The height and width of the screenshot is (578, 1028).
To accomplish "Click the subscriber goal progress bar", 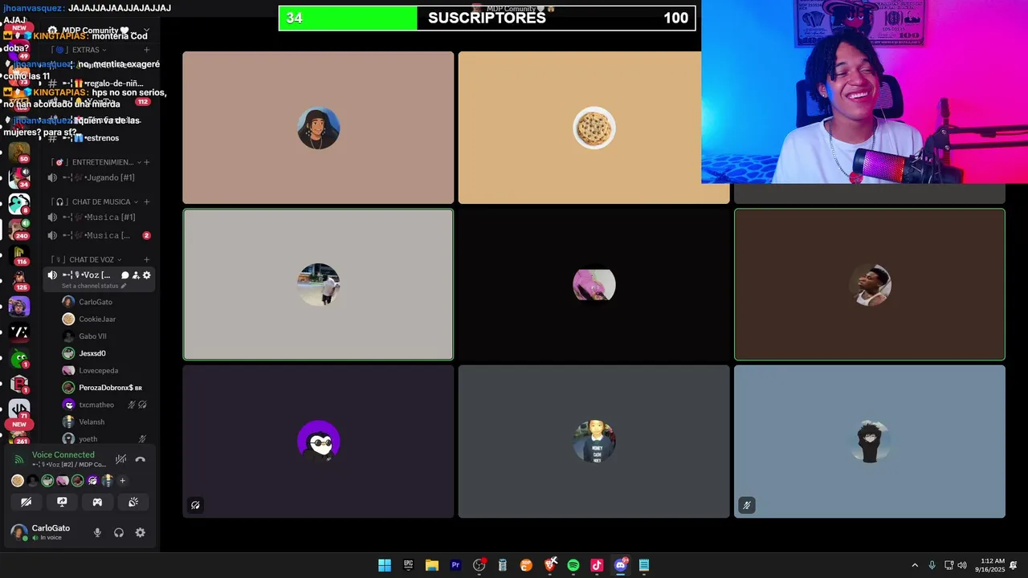I will 487,18.
